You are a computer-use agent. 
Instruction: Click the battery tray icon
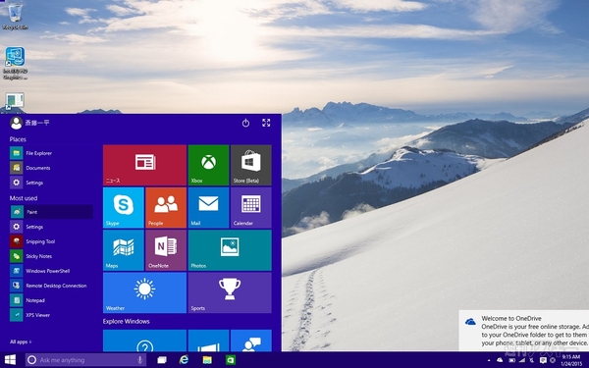[511, 360]
